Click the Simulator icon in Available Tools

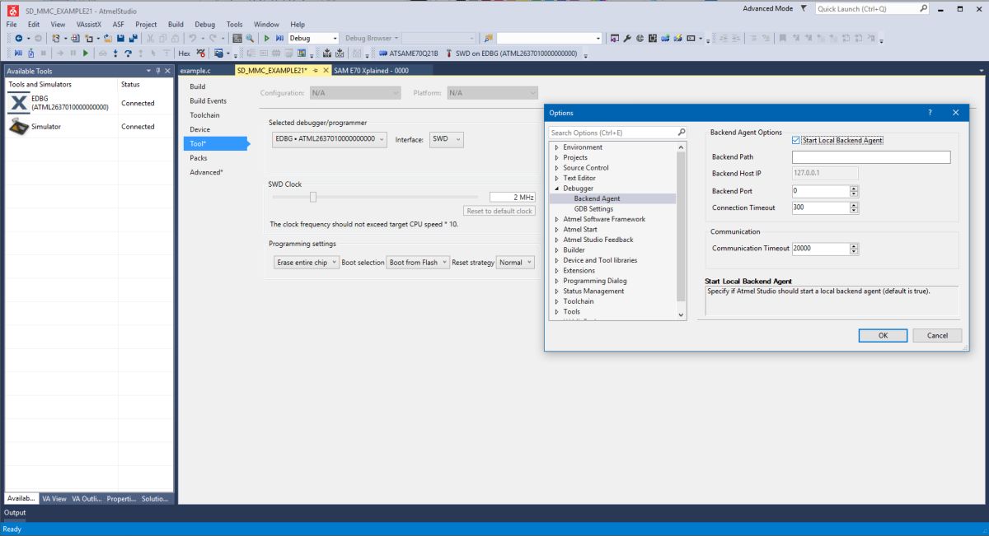(x=18, y=127)
